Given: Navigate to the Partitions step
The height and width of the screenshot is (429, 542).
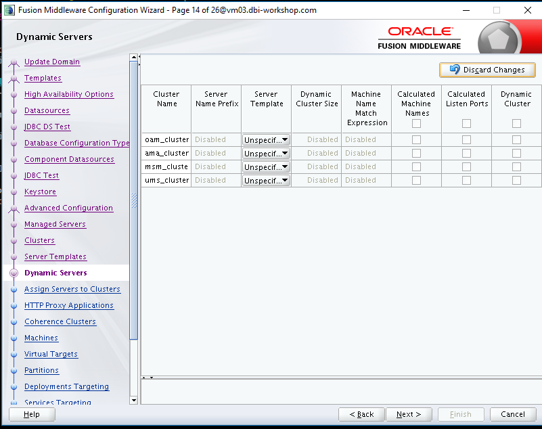Looking at the screenshot, I should pos(42,370).
